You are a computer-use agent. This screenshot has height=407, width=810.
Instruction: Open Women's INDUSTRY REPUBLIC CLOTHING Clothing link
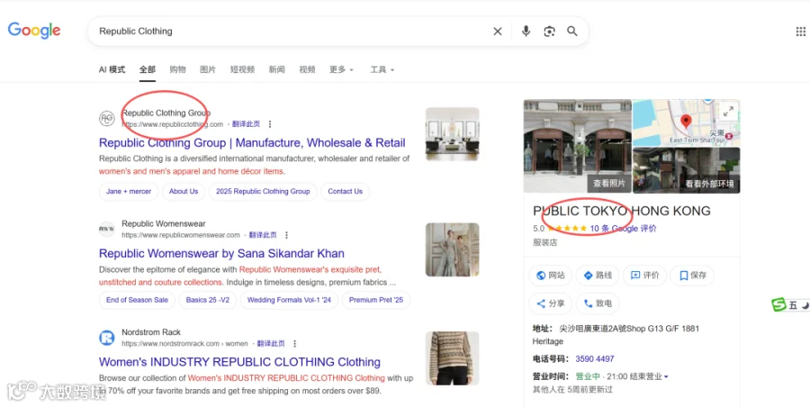click(x=239, y=362)
